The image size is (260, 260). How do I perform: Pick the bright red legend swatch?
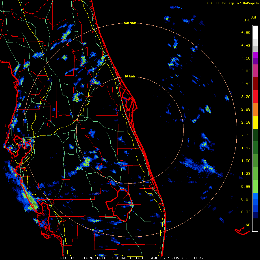[x=255, y=96]
